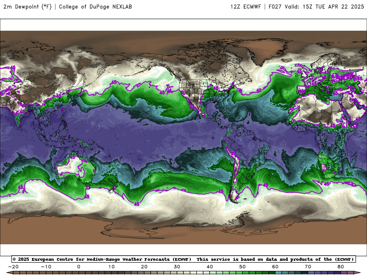
Task: Click the '-20' color scale label
Action: click(13, 267)
